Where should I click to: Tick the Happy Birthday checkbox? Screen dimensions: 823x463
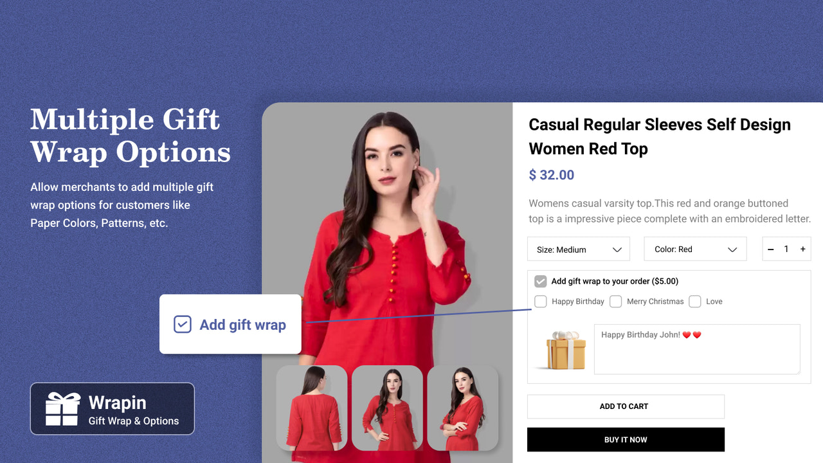[x=541, y=302]
